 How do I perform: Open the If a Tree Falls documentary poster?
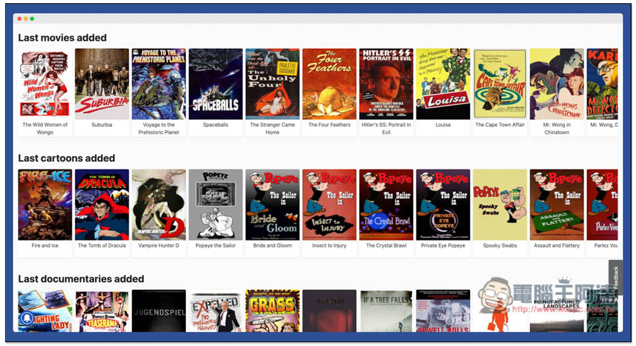(x=386, y=311)
